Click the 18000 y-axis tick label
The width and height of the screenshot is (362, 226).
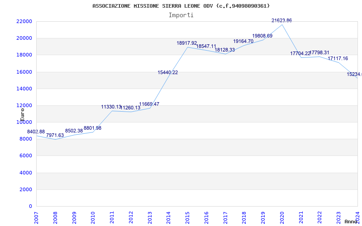(x=24, y=55)
